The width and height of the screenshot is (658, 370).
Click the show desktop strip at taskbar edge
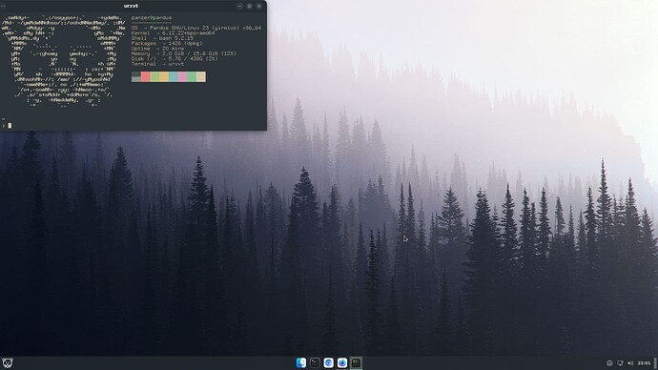point(656,363)
